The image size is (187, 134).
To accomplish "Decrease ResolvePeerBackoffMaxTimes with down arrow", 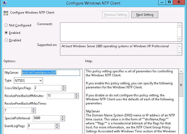I will [34, 112].
